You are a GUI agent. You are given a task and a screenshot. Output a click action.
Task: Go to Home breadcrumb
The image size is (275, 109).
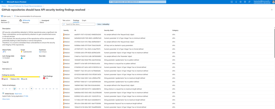pyautogui.click(x=4, y=6)
